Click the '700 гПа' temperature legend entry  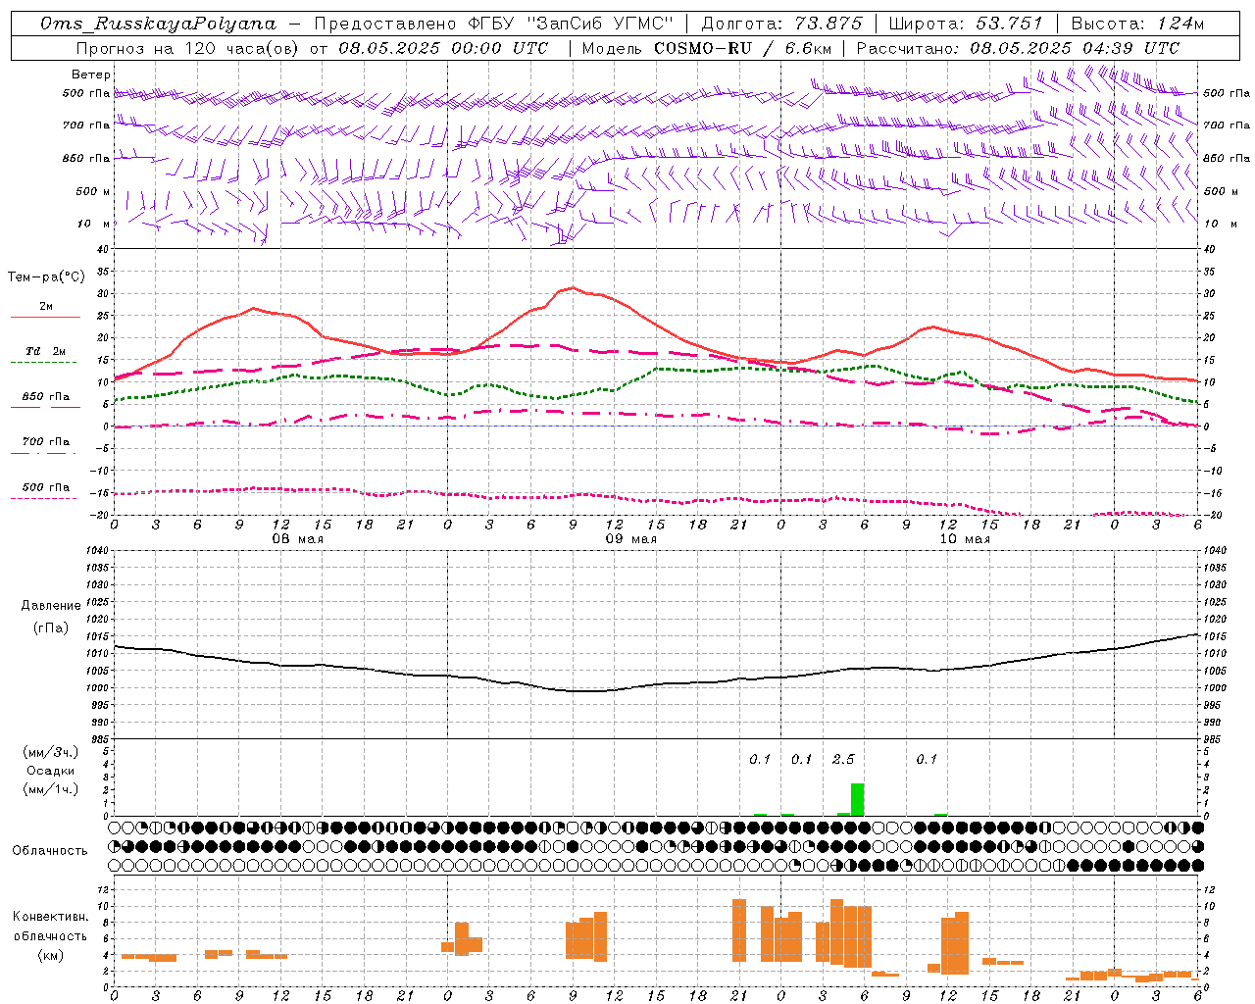click(x=45, y=441)
